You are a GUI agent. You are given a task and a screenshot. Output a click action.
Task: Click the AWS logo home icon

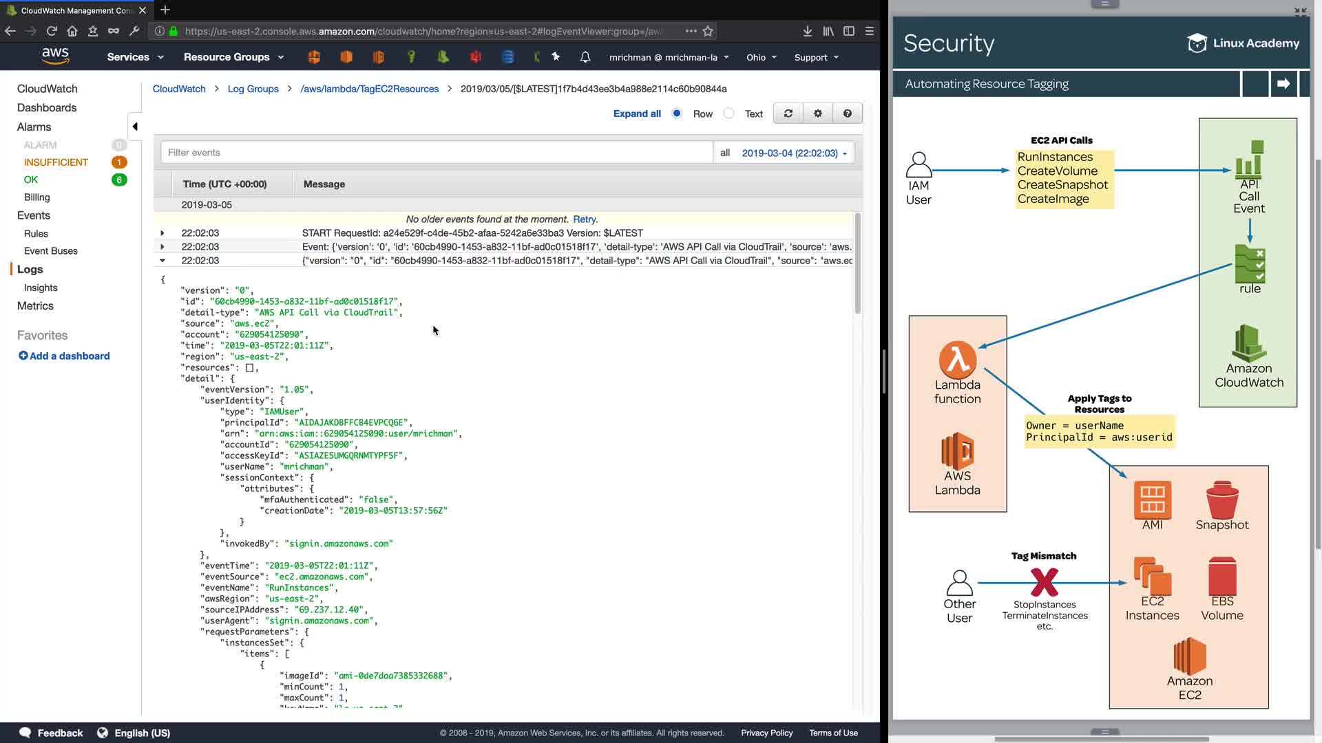coord(55,56)
